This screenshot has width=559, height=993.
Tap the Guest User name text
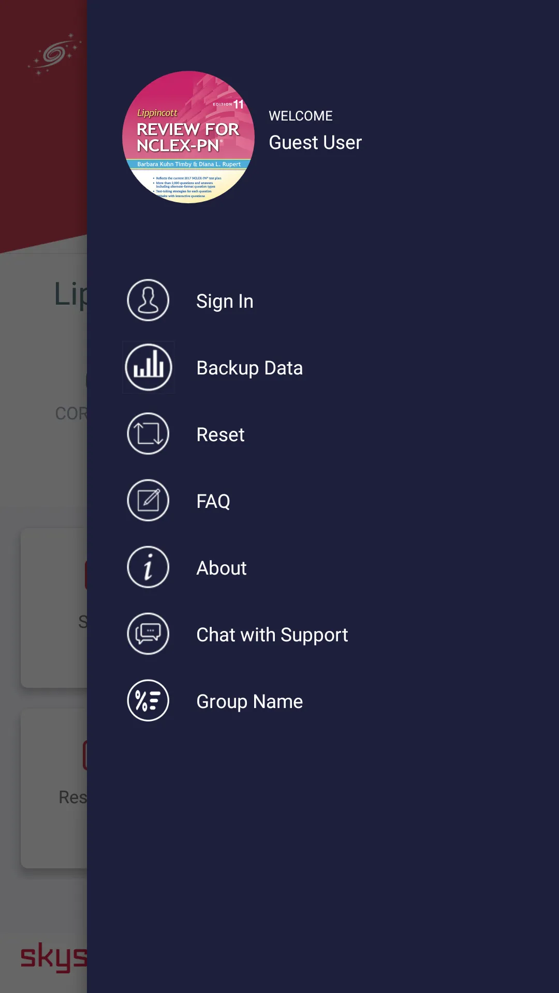tap(315, 142)
